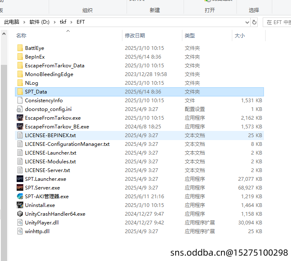
Task: Click the date 2024/6/8 18:25
Action: (x=143, y=126)
